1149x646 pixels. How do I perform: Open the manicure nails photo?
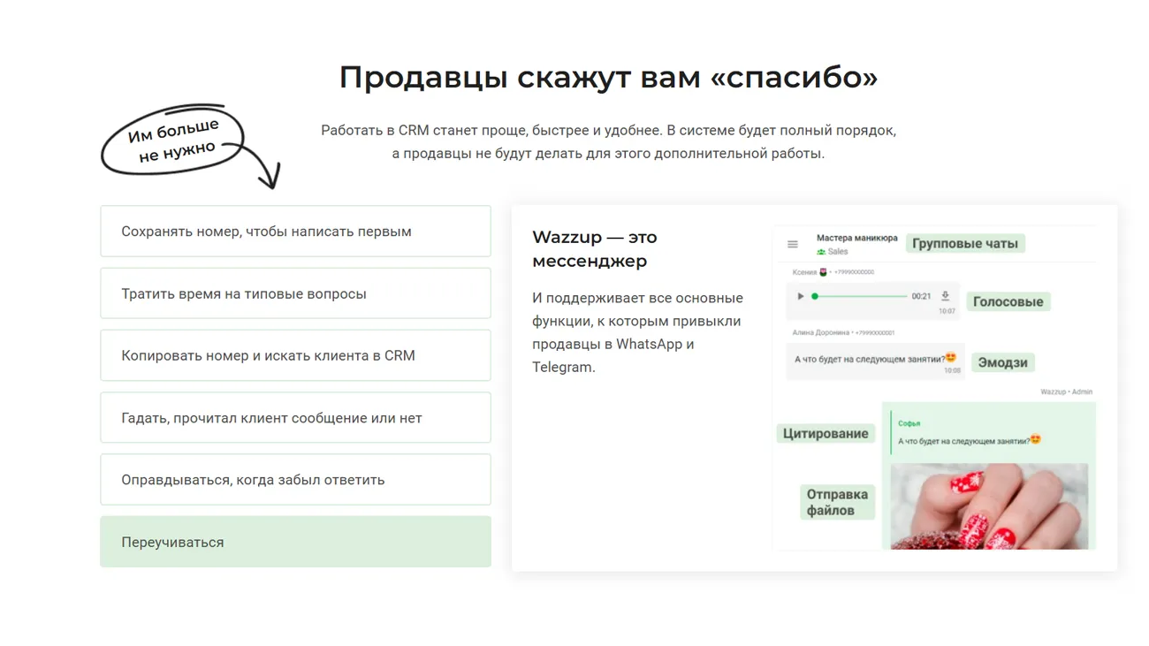coord(988,506)
